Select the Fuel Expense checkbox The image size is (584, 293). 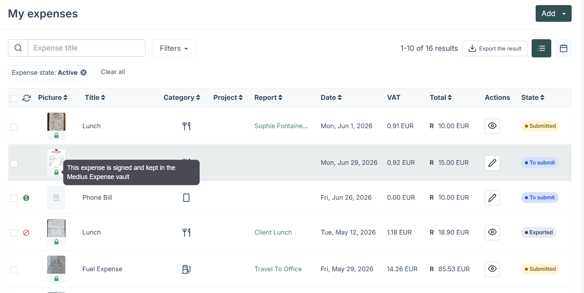tap(14, 270)
